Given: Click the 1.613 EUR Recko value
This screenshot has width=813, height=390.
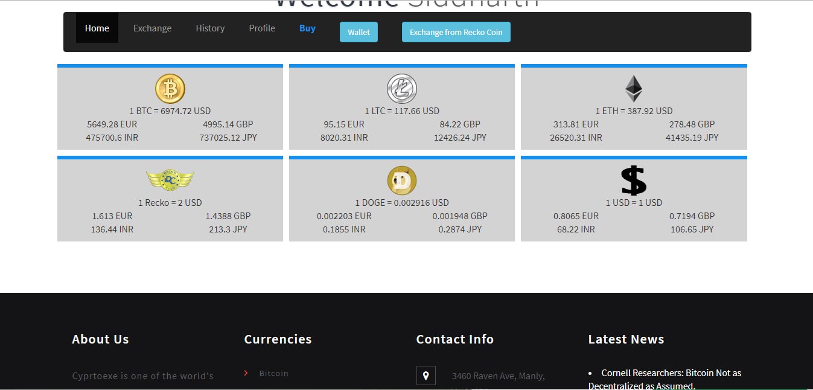Looking at the screenshot, I should (112, 216).
